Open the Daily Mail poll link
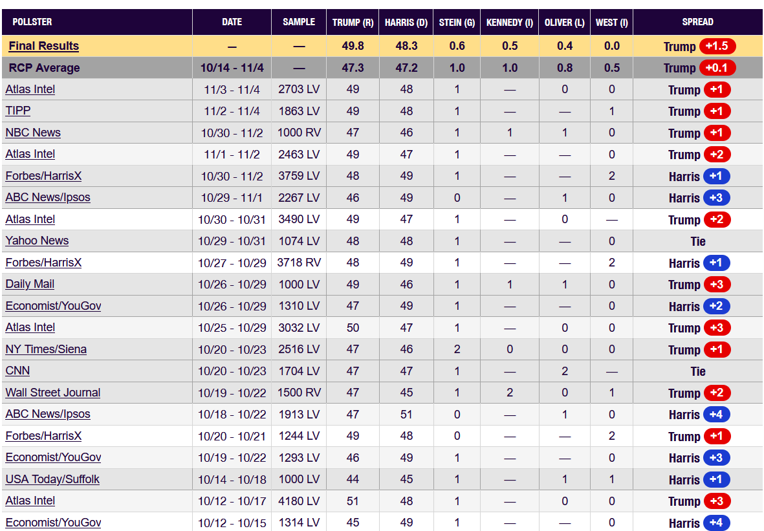 pyautogui.click(x=30, y=285)
